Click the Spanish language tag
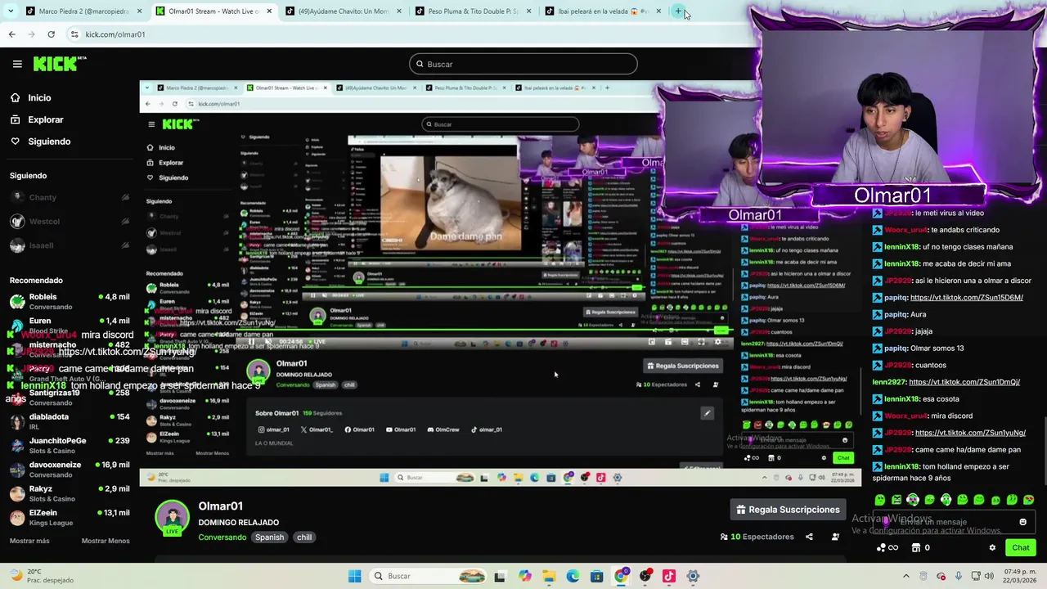1047x589 pixels. pos(269,537)
